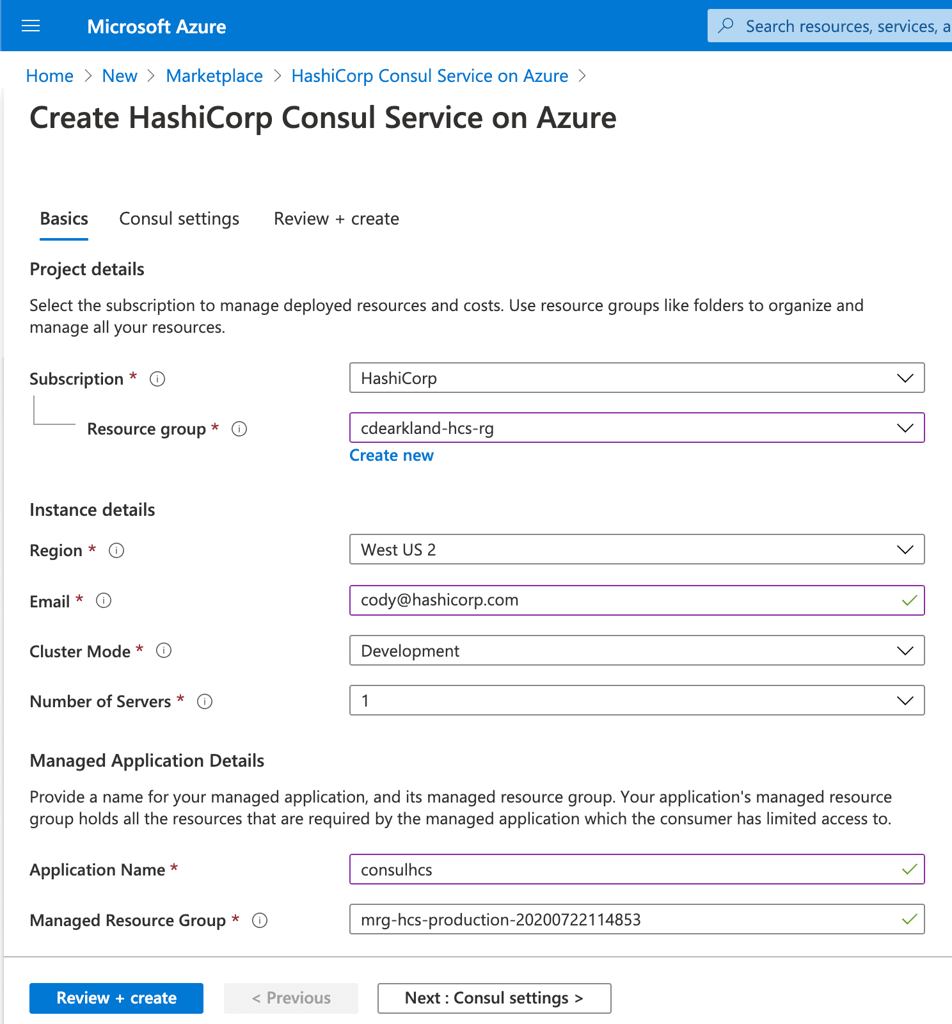Screen dimensions: 952x1024
Task: Click the Email info icon
Action: pos(104,600)
